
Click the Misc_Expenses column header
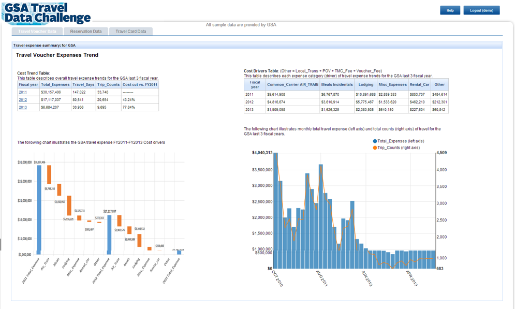tap(392, 85)
